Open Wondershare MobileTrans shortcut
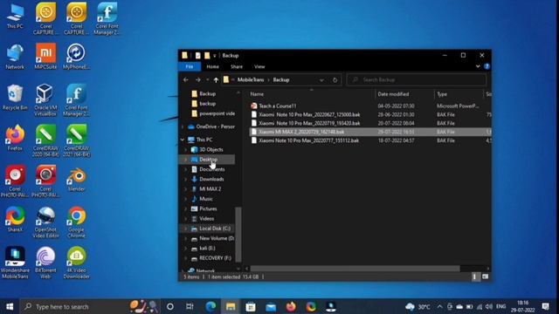The image size is (559, 314). [15, 263]
